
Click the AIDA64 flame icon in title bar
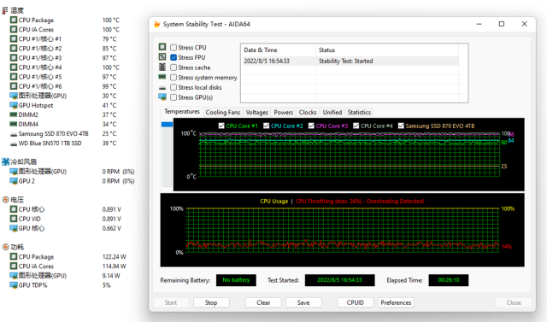[157, 24]
